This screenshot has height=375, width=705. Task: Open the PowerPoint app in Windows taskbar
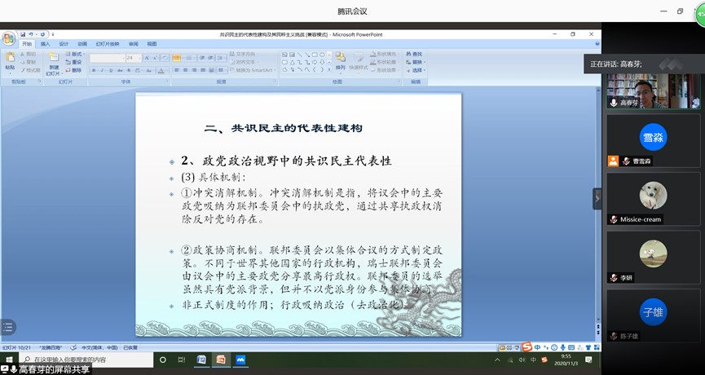(220, 360)
